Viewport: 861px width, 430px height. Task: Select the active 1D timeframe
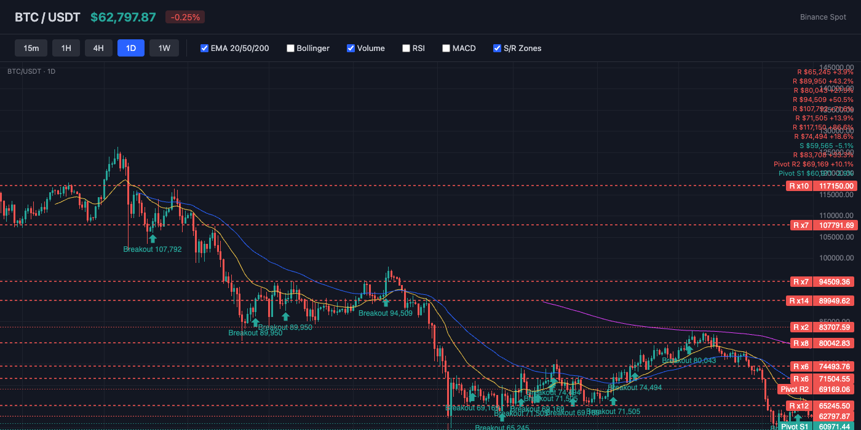pyautogui.click(x=131, y=48)
